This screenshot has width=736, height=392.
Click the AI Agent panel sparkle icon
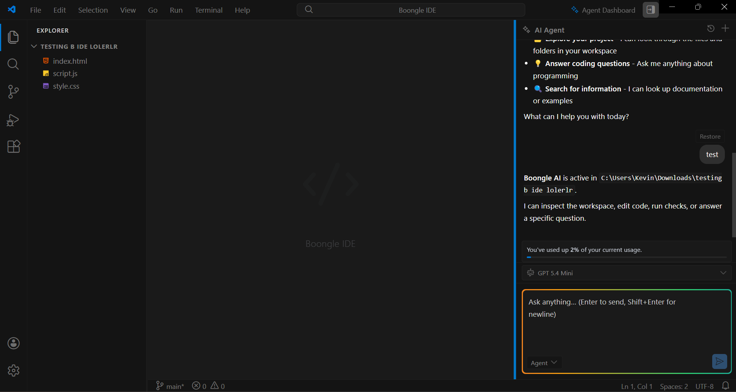point(526,30)
